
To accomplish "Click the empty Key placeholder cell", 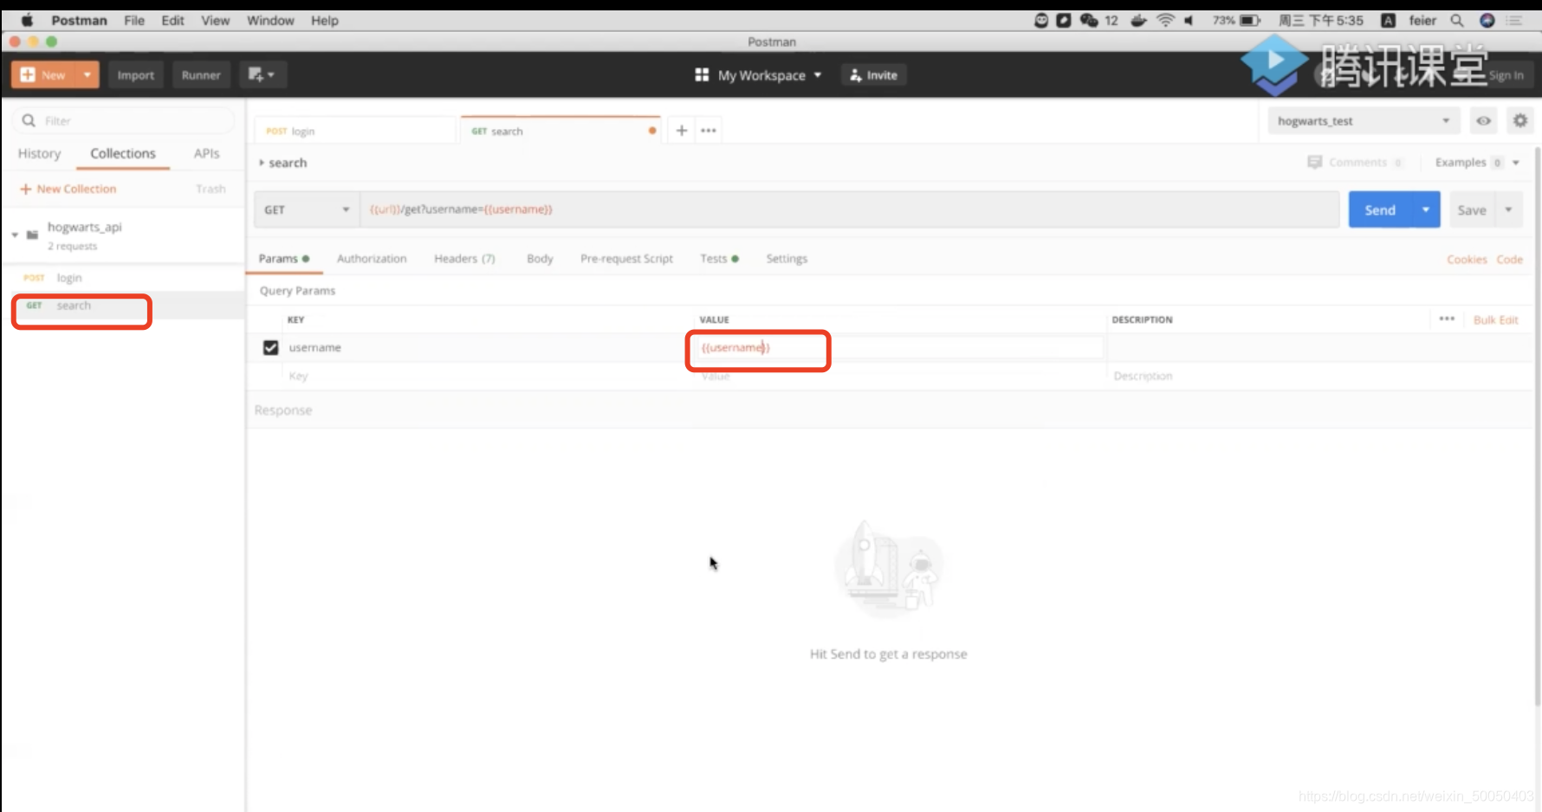I will click(x=489, y=377).
